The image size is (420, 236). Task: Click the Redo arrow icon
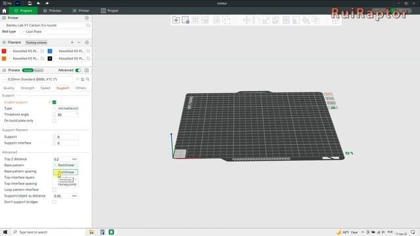[47, 3]
